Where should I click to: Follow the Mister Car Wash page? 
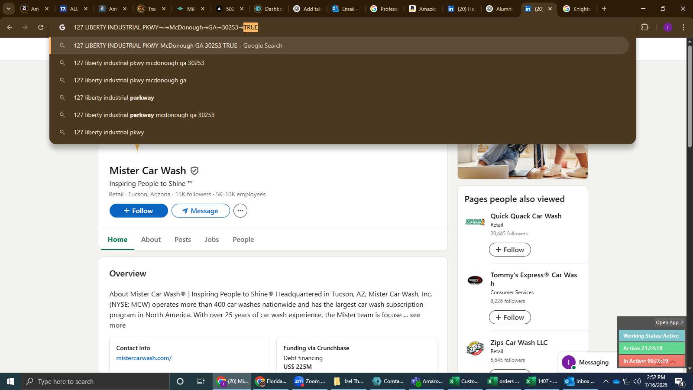tap(139, 211)
